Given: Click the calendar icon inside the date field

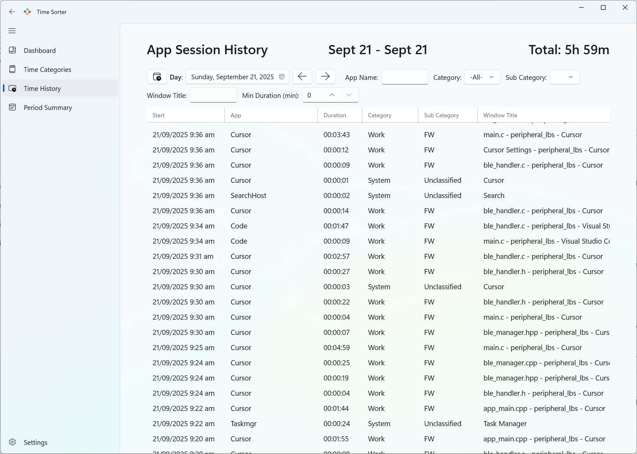Looking at the screenshot, I should [281, 77].
